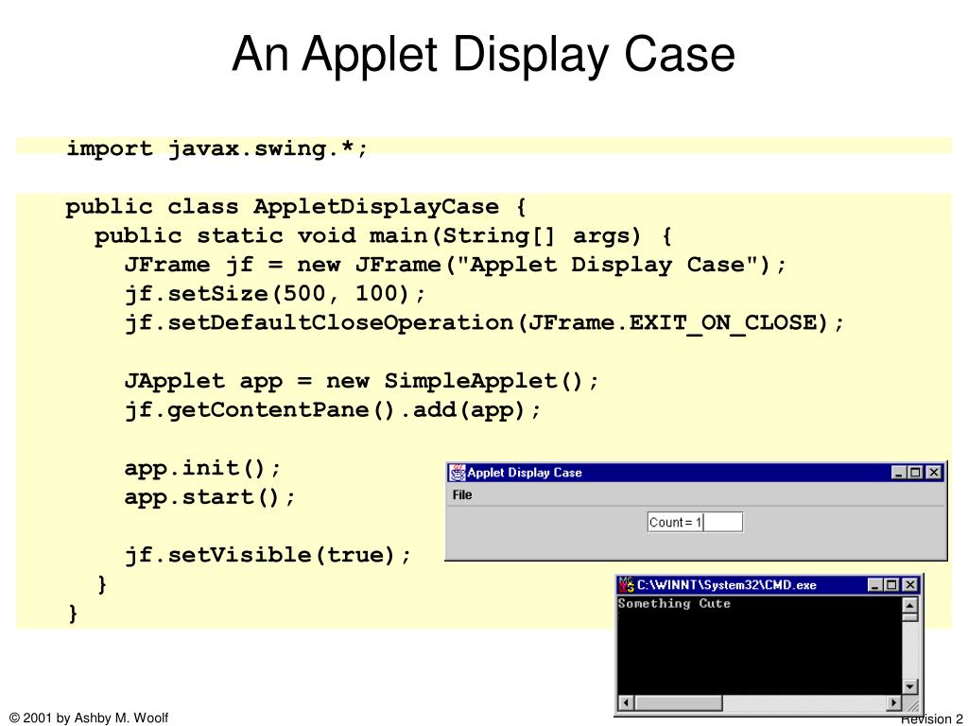Click the 'jf.setVisible(true);' code line
The height and width of the screenshot is (726, 968).
coord(268,555)
